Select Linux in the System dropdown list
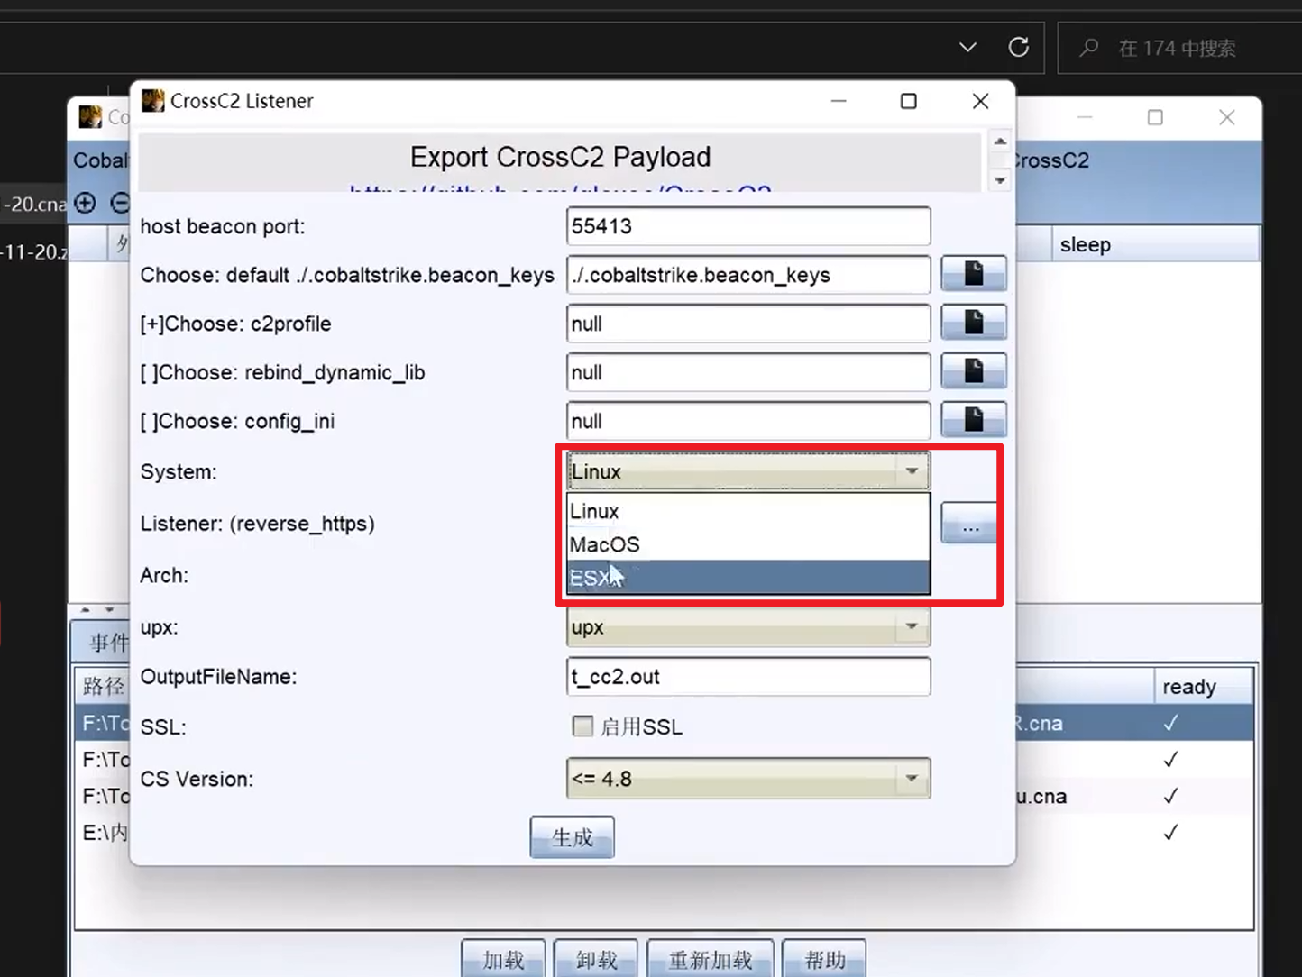 pos(747,511)
